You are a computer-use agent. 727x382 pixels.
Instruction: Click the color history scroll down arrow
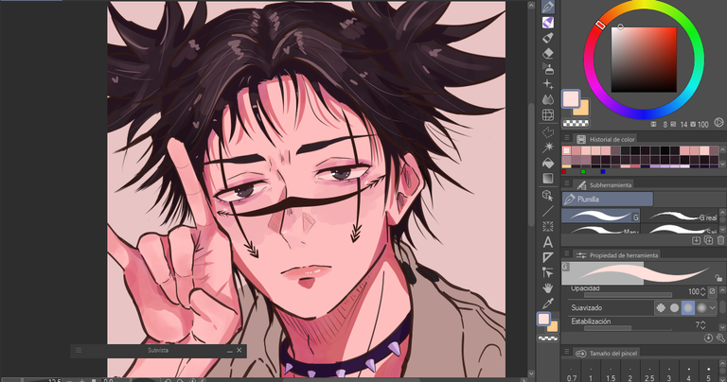pos(723,164)
